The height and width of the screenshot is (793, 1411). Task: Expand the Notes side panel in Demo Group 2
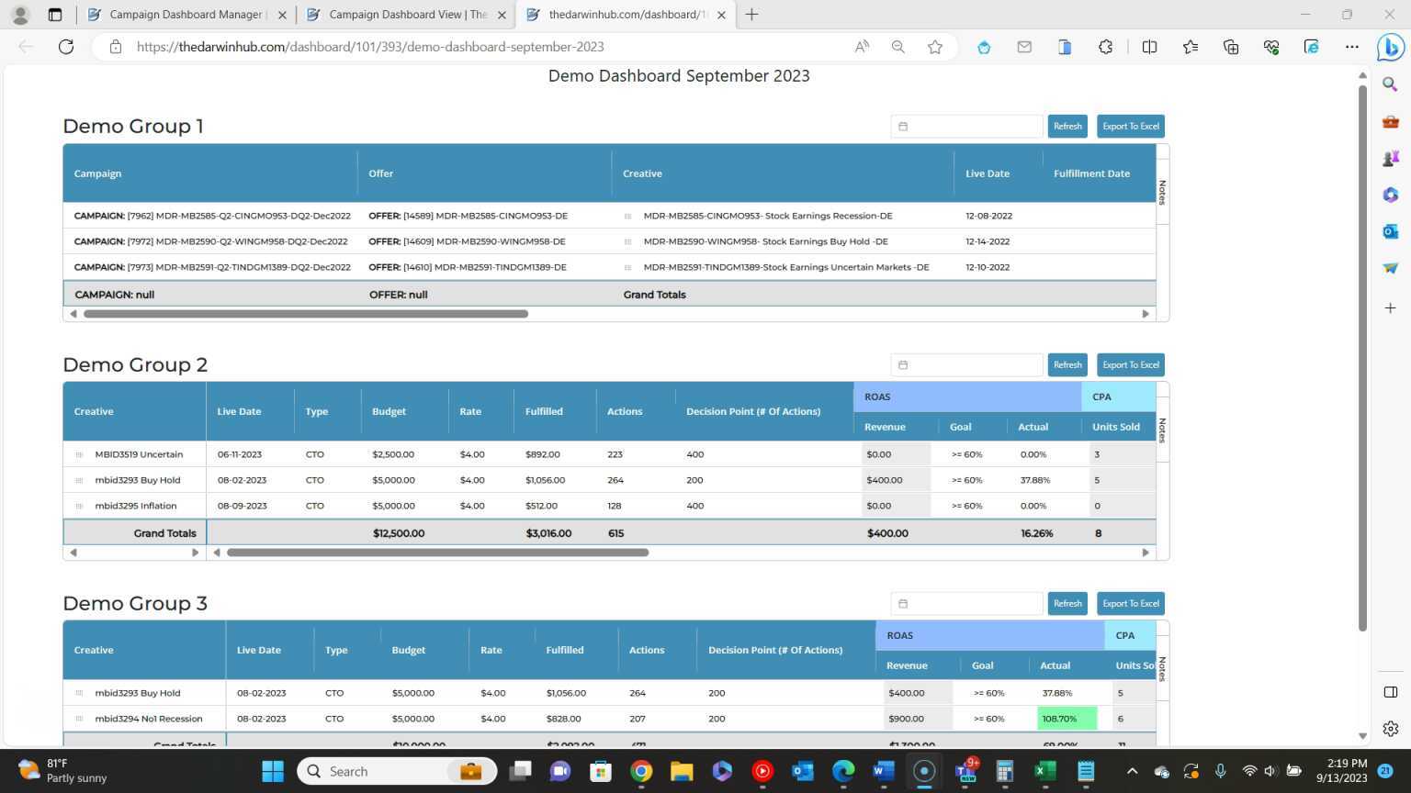click(x=1162, y=430)
